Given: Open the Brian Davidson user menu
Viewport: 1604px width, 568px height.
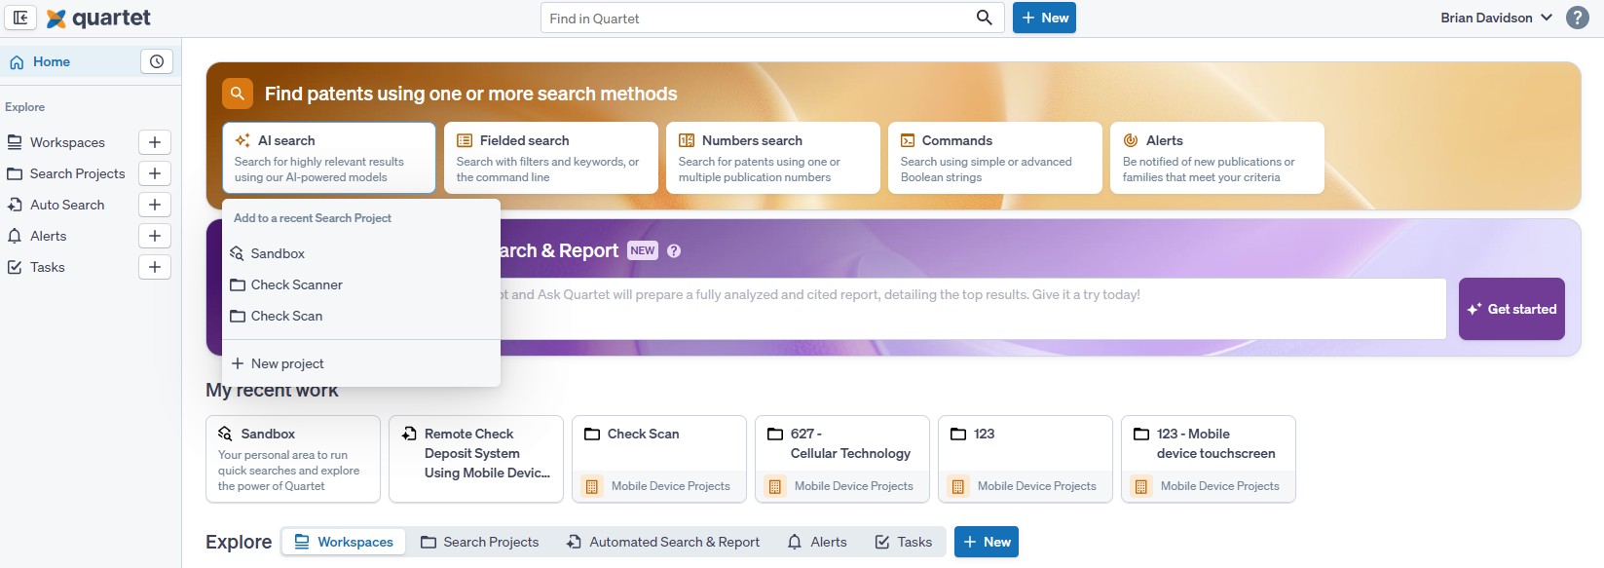Looking at the screenshot, I should 1496,18.
